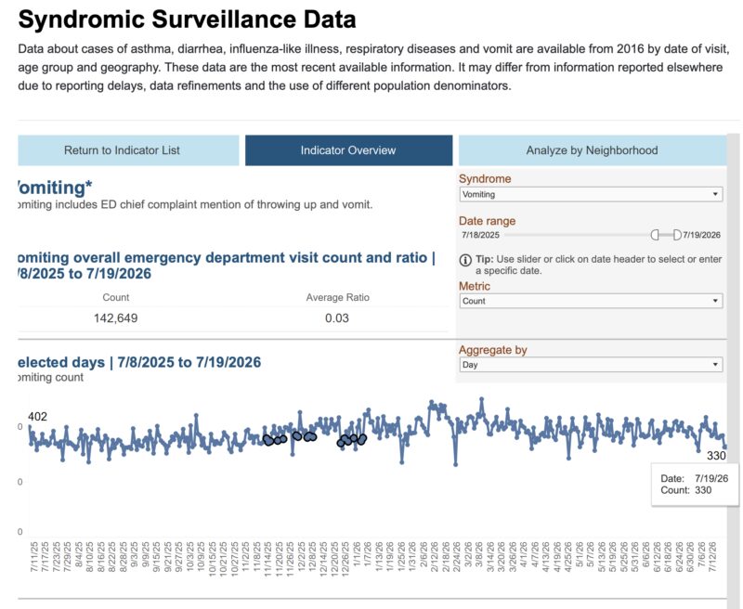Image resolution: width=743 pixels, height=609 pixels.
Task: Click the Metric dropdown arrow icon
Action: click(715, 301)
